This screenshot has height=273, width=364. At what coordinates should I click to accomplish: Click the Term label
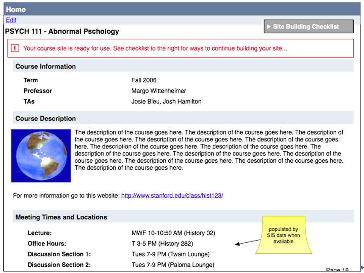(x=31, y=80)
